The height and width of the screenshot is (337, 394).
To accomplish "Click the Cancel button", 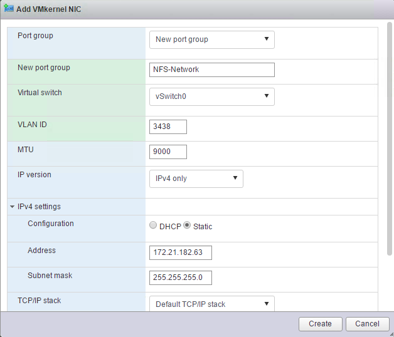I will (367, 324).
